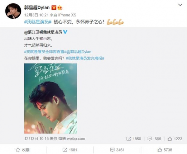Open the orange verified V badge
Screen dimensions: 187x154
(x=54, y=8)
